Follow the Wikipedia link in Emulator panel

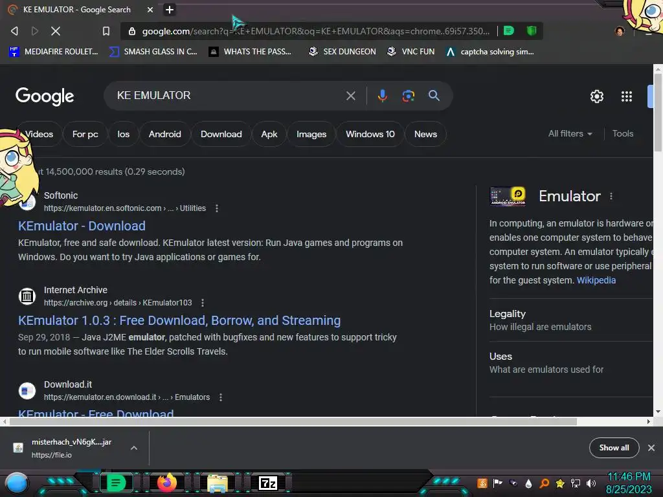pyautogui.click(x=596, y=280)
